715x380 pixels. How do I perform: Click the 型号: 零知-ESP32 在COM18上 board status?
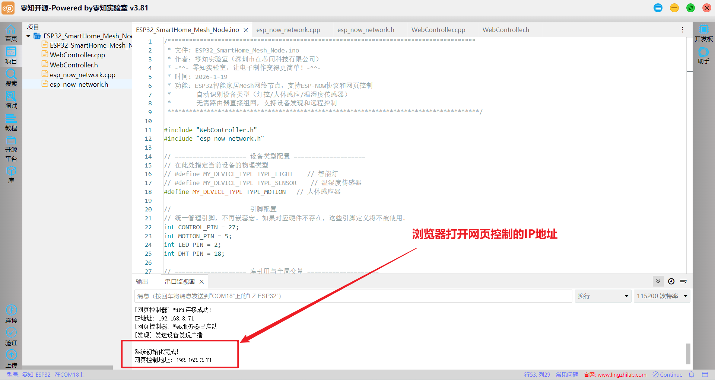(46, 374)
